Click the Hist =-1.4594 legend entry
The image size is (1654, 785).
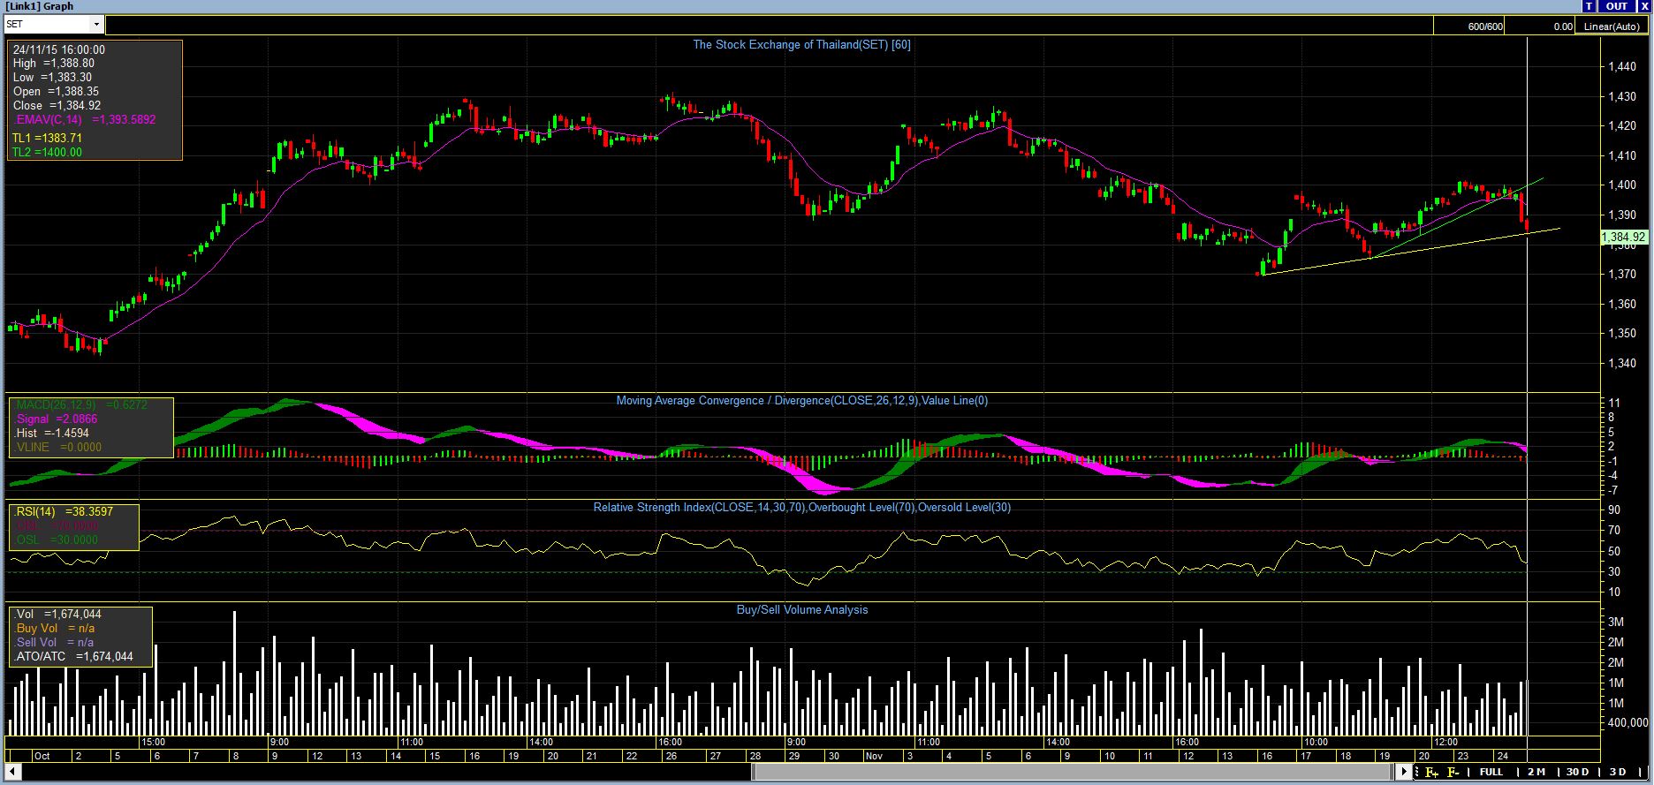pos(52,433)
